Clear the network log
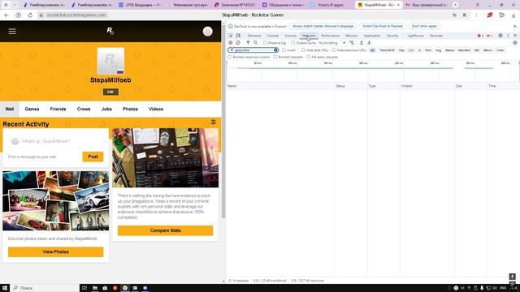 point(238,43)
